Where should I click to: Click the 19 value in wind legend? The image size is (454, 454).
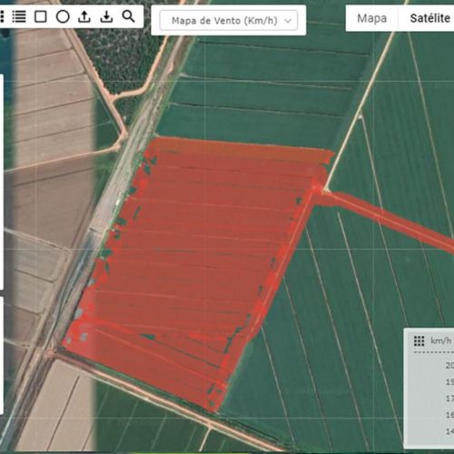coord(449,382)
